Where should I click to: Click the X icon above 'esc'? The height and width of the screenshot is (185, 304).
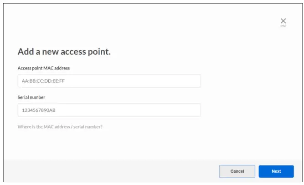283,20
